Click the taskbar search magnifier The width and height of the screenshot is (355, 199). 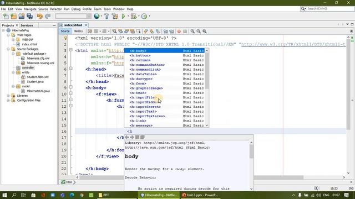coord(14,195)
